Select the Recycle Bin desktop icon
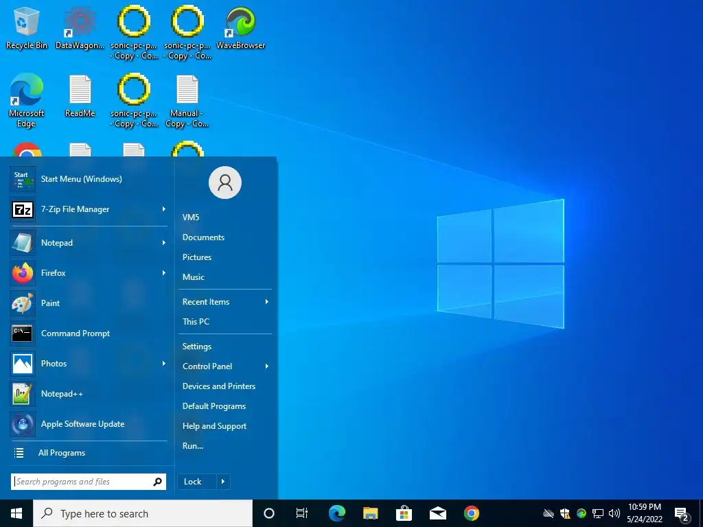This screenshot has width=703, height=527. (27, 27)
